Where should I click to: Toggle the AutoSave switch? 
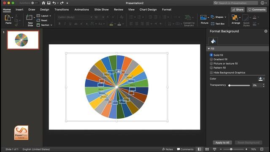[35, 3]
